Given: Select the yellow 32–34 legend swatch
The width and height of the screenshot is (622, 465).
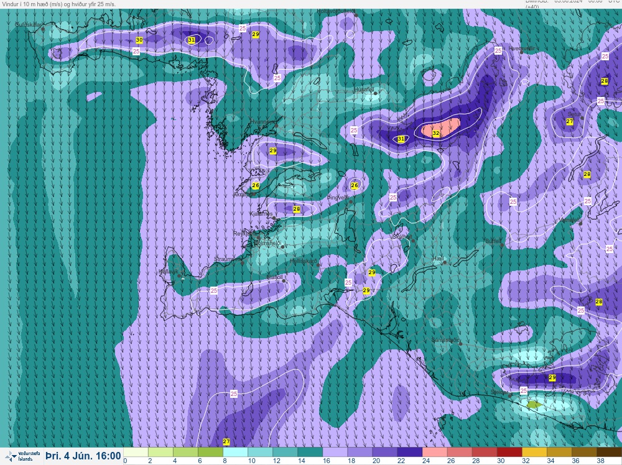Looking at the screenshot, I should click(x=534, y=452).
